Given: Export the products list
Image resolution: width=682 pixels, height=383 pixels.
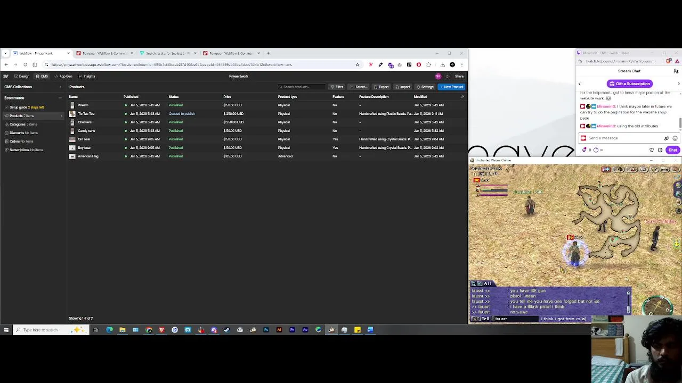Looking at the screenshot, I should (x=381, y=87).
